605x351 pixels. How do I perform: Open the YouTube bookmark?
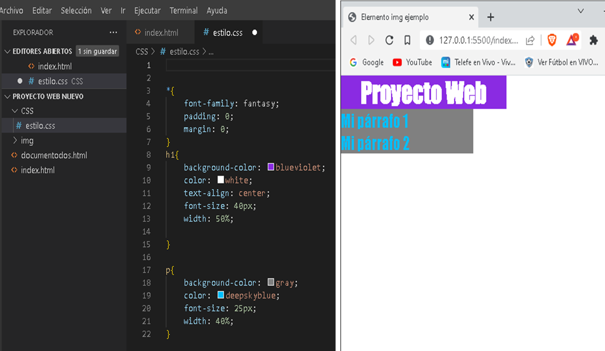[412, 62]
